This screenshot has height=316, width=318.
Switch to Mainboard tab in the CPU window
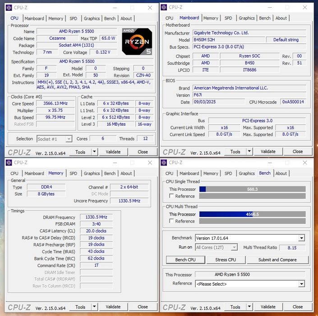(x=34, y=19)
